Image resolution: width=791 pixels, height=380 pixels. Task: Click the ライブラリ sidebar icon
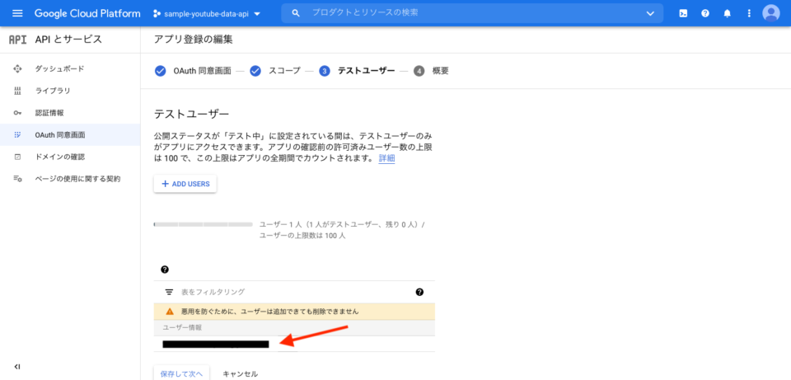pos(17,91)
